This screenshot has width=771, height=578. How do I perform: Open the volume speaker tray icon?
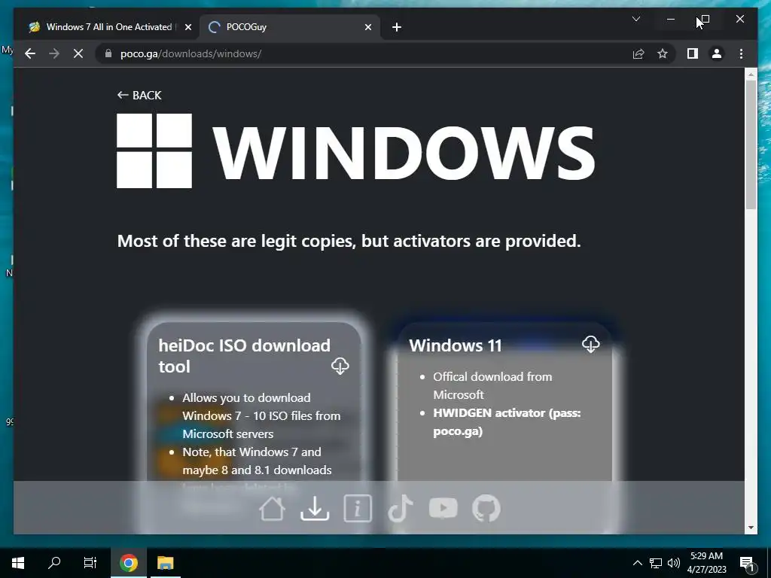(x=674, y=563)
